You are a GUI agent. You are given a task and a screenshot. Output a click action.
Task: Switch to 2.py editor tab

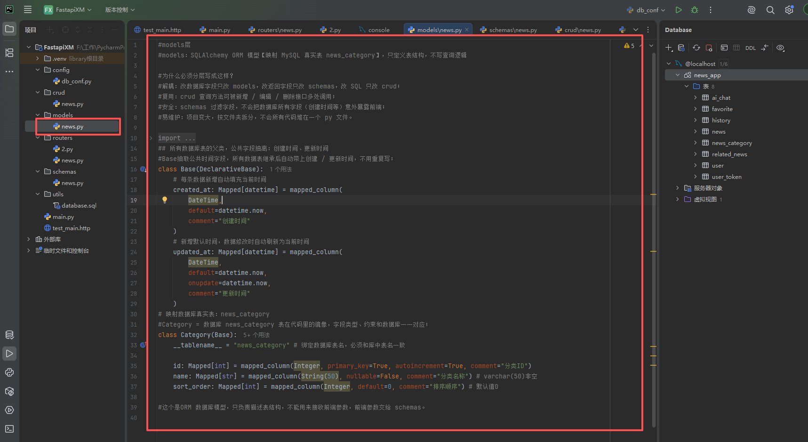point(330,30)
